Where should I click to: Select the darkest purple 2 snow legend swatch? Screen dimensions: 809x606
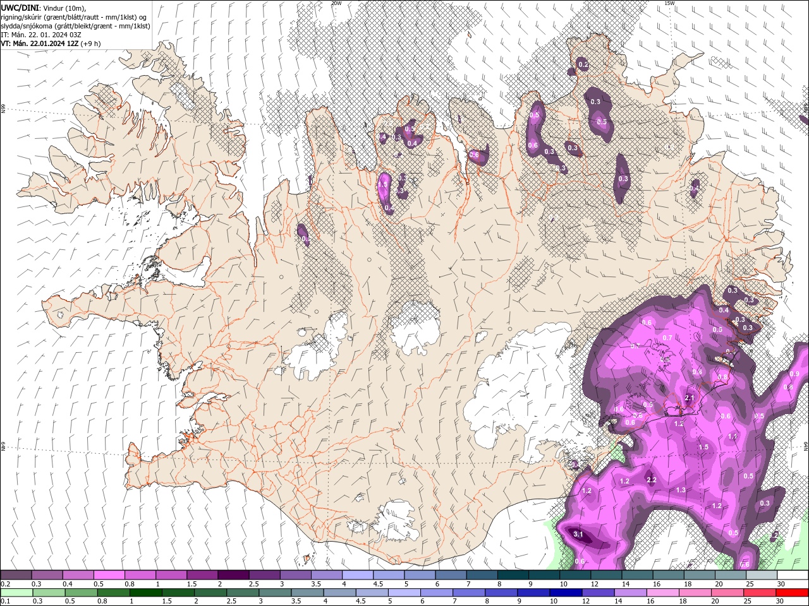233,575
